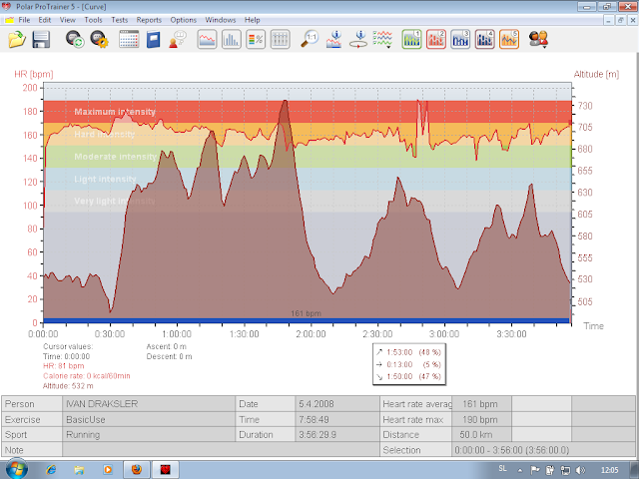
Task: Select the blue graph preset 3 icon
Action: (x=460, y=40)
